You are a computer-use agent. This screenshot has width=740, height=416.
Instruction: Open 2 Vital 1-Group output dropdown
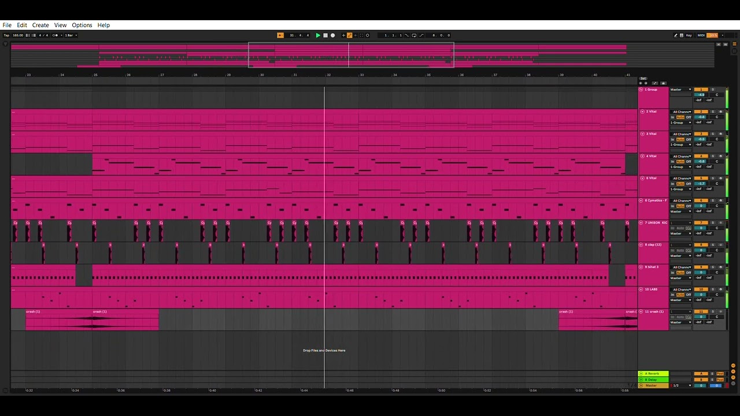pyautogui.click(x=681, y=122)
